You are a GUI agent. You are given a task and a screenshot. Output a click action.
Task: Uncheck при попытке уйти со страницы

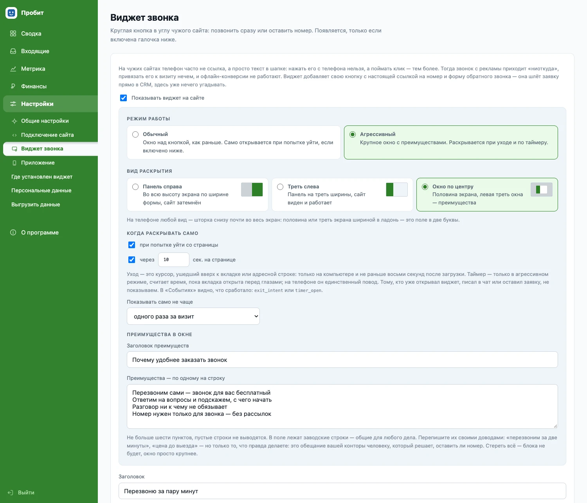click(132, 245)
